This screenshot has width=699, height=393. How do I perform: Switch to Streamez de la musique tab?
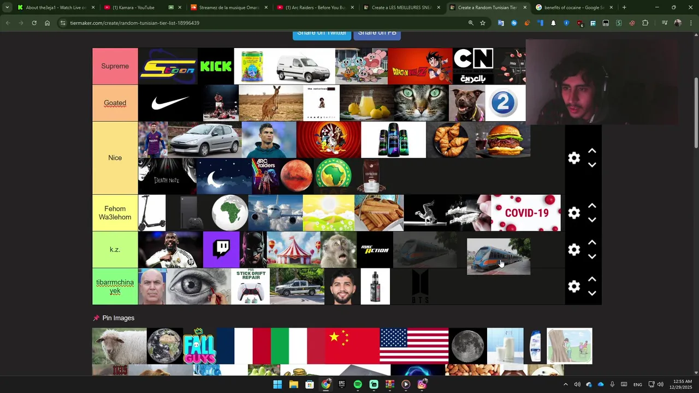pyautogui.click(x=229, y=8)
